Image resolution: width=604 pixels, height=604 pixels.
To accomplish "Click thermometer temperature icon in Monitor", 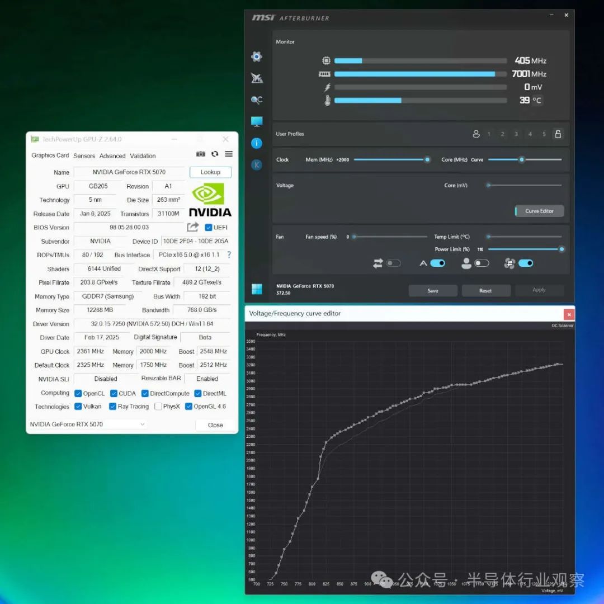I will click(327, 100).
